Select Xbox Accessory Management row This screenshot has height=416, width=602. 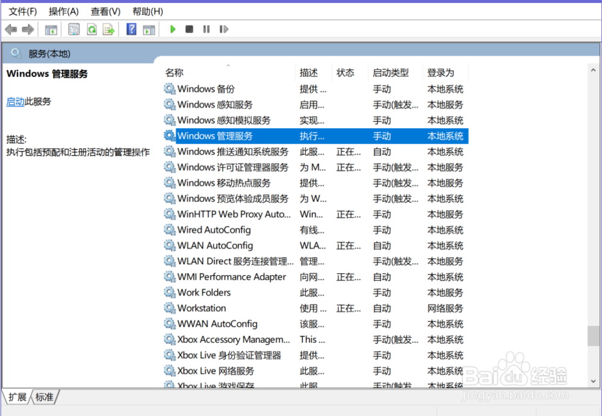[315, 339]
